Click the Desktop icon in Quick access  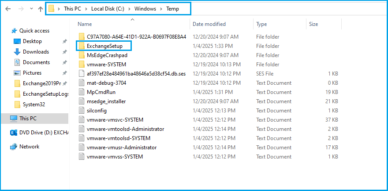tap(18, 41)
